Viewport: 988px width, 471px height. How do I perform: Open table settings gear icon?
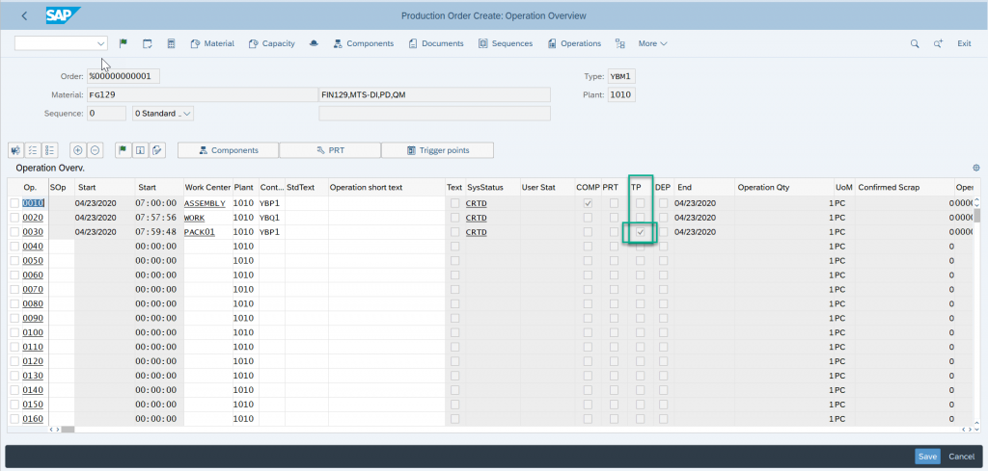tap(976, 168)
